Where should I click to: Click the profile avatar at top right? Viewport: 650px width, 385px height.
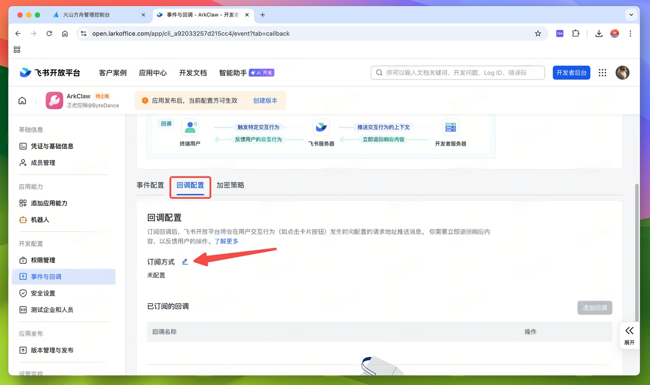point(623,72)
